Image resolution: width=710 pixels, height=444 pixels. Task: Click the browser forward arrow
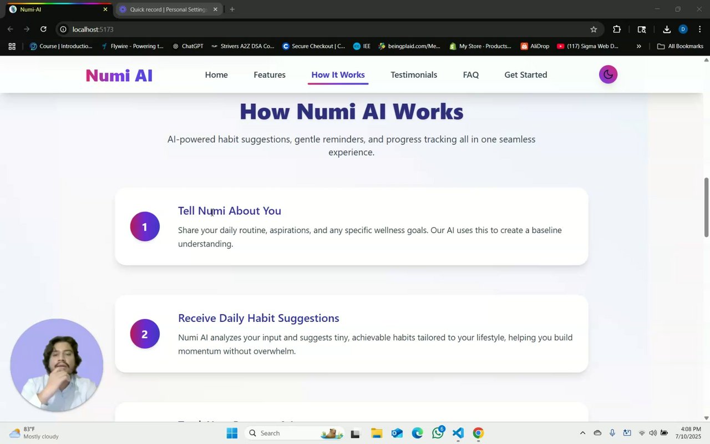27,29
